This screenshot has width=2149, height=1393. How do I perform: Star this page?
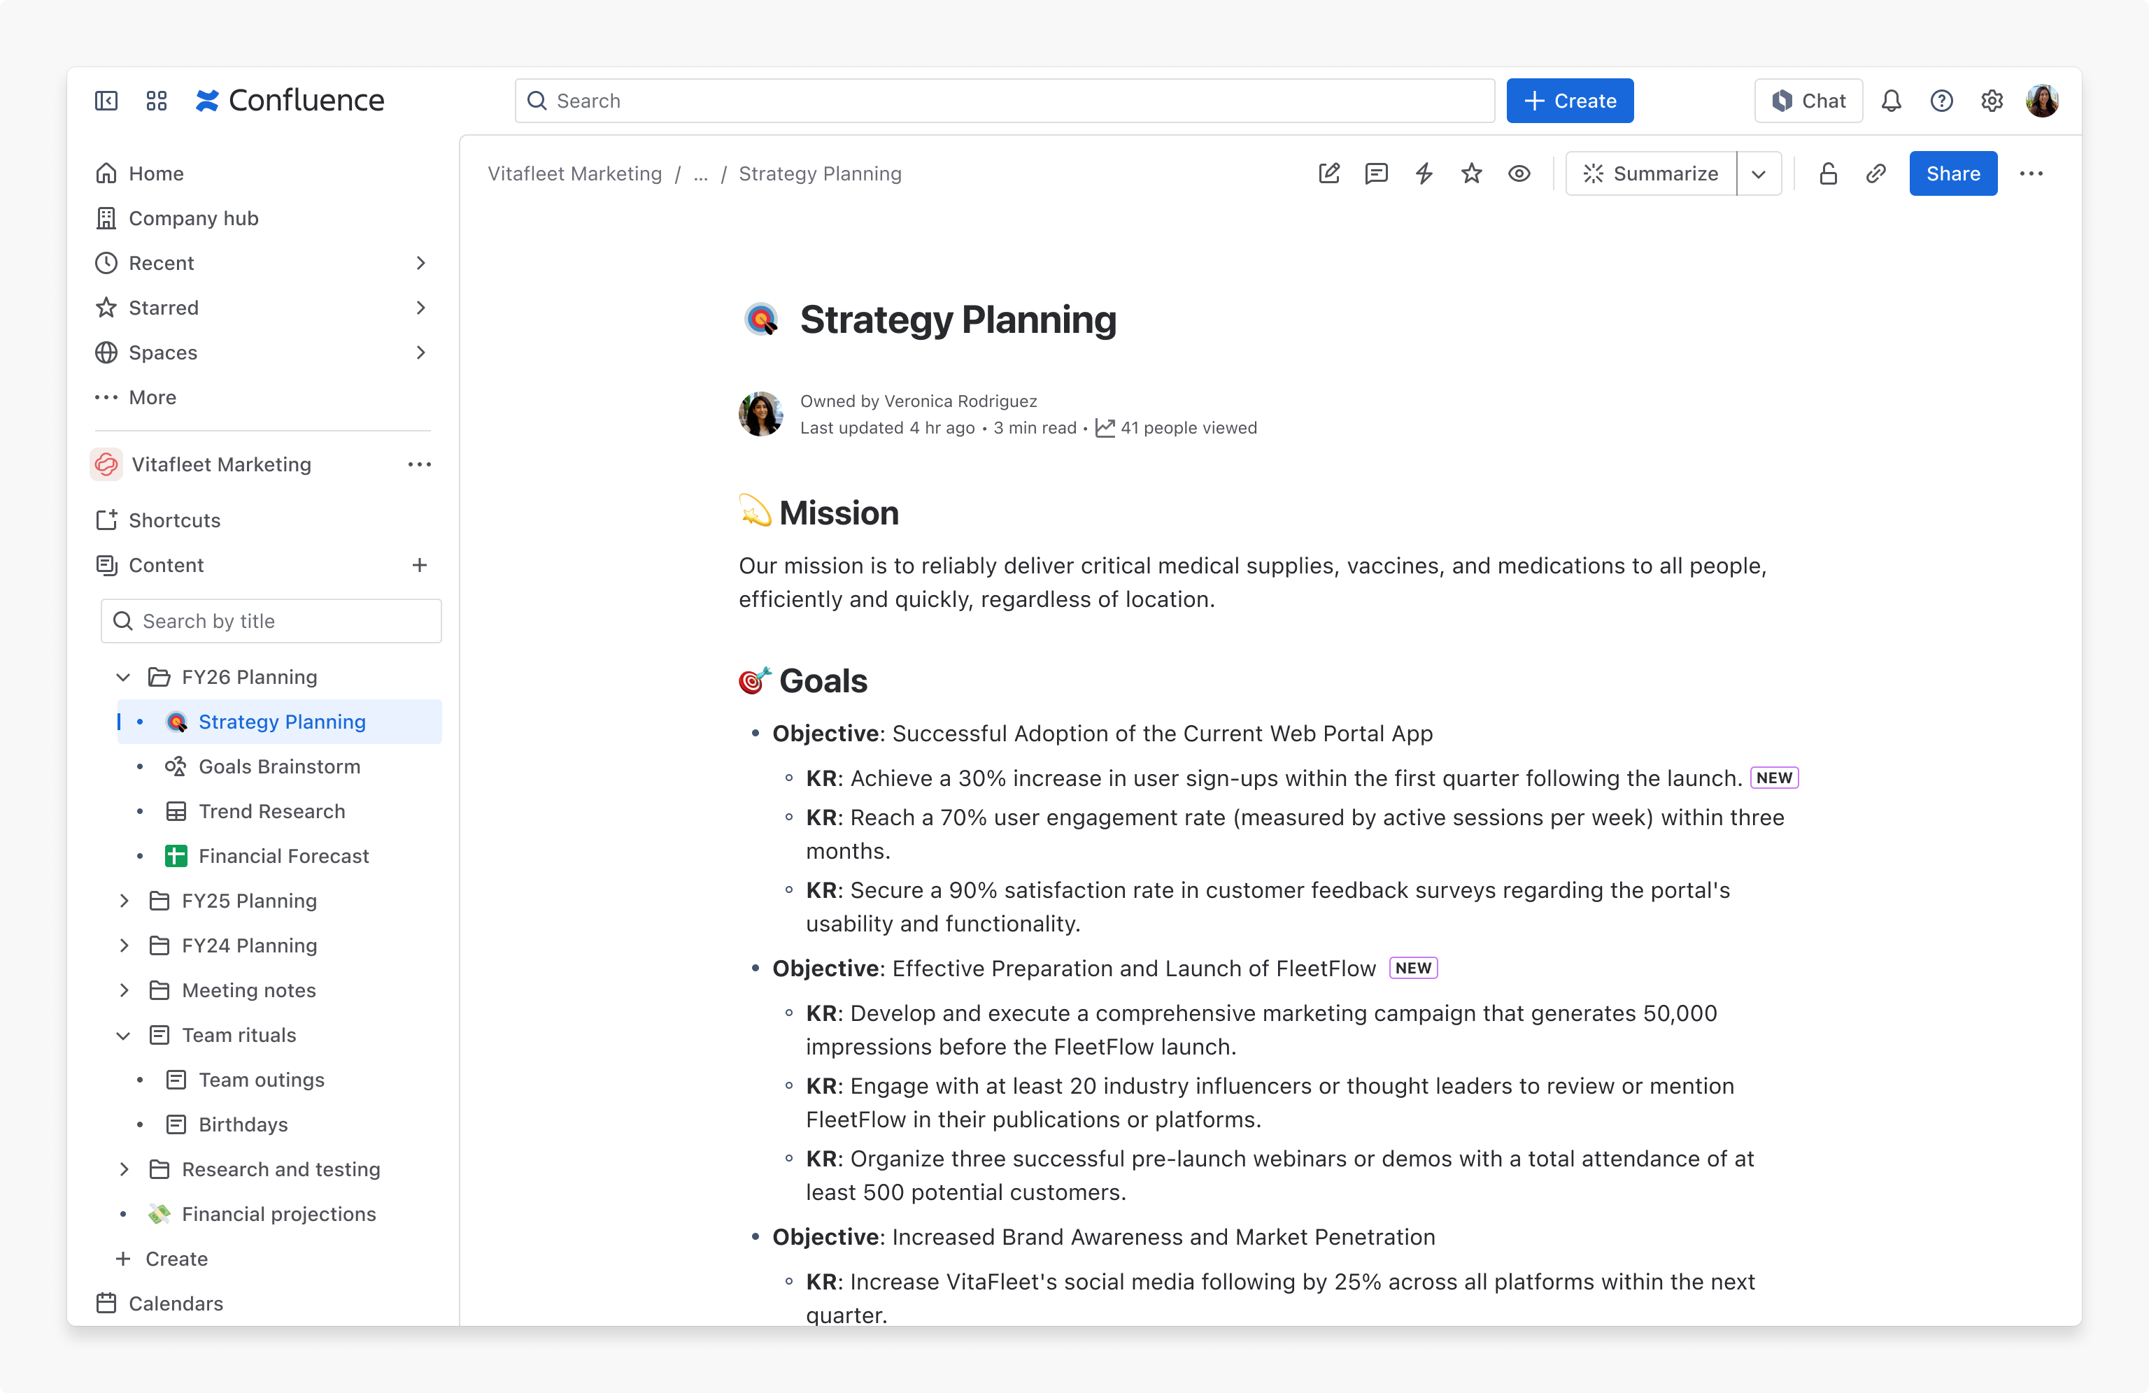(1472, 173)
